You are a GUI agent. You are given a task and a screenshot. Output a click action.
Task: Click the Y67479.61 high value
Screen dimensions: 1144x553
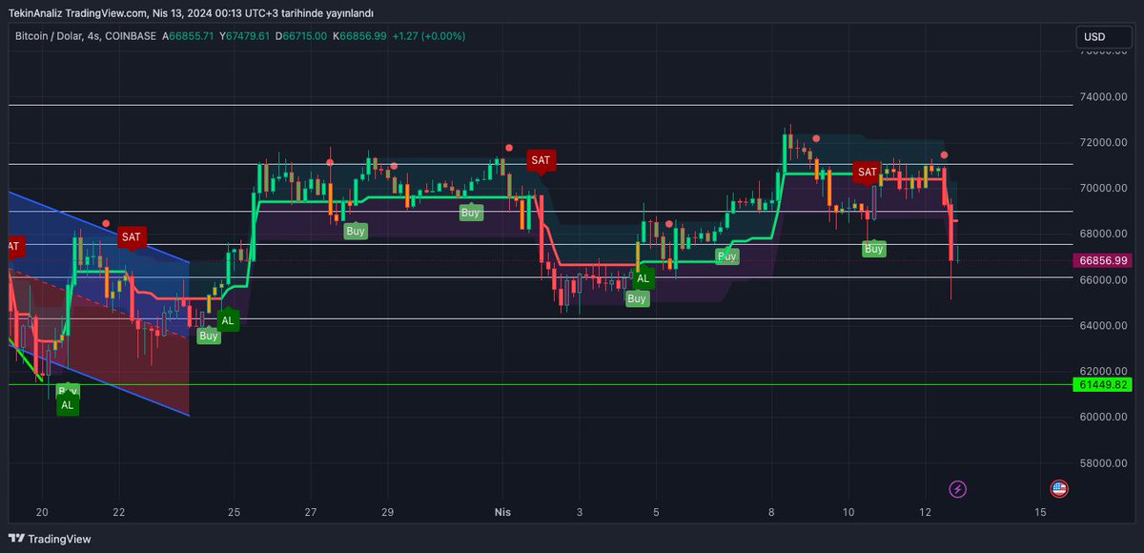click(x=245, y=36)
